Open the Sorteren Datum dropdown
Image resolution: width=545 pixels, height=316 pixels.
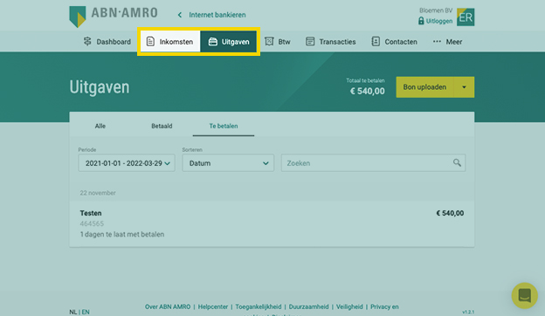[x=228, y=163]
